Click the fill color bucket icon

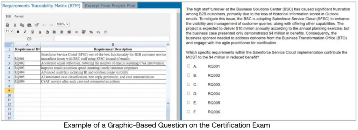(47, 32)
